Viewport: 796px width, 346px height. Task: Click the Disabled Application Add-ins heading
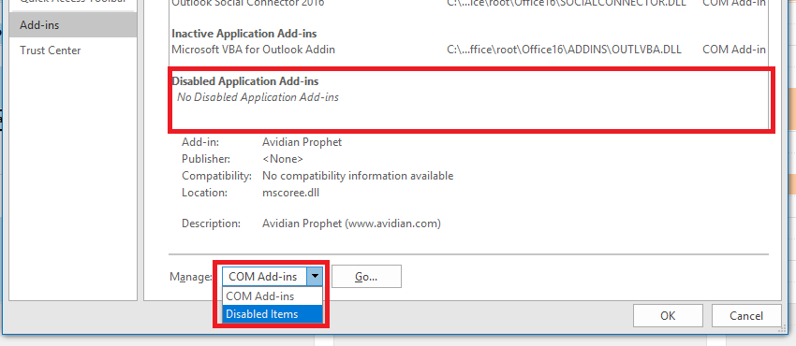coord(245,81)
